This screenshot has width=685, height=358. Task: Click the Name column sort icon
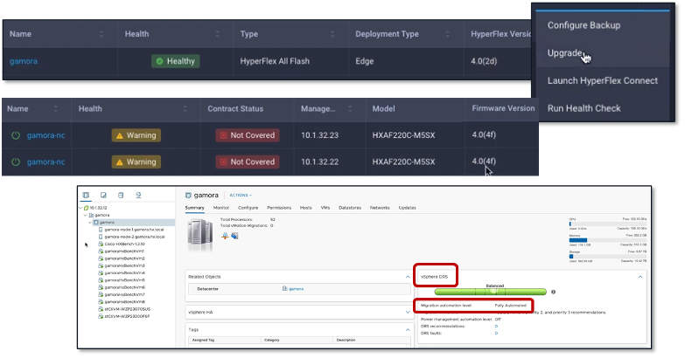[102, 33]
